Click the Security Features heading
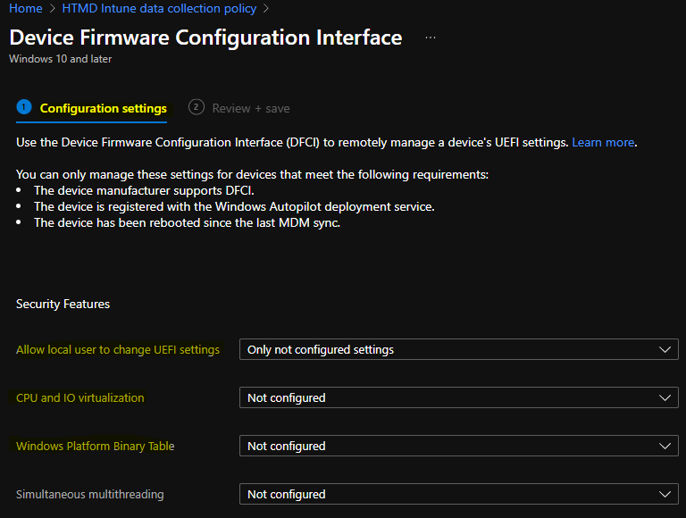 point(63,304)
